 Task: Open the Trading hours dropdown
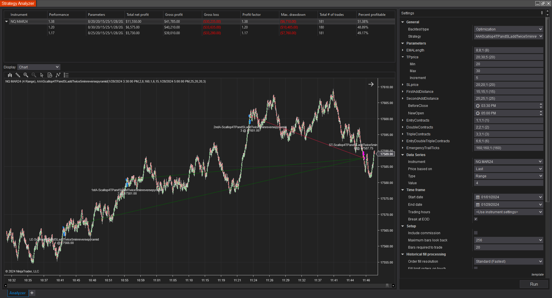click(x=509, y=212)
